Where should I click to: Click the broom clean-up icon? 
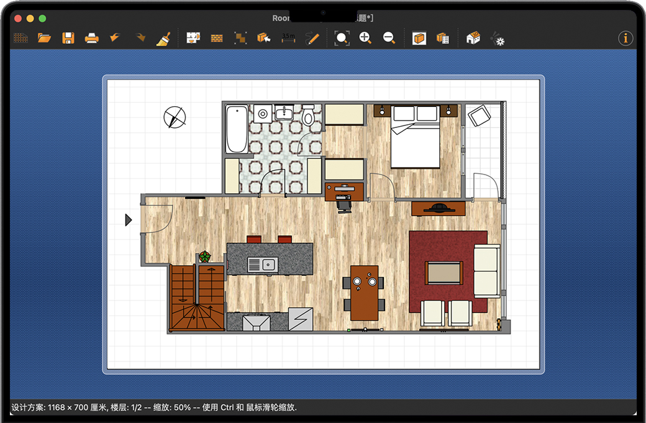click(x=163, y=39)
